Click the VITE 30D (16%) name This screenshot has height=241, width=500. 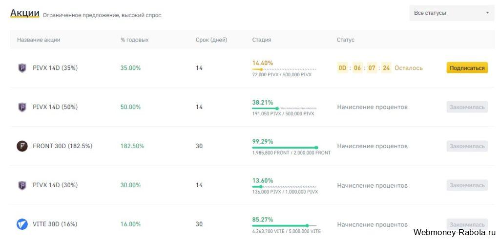55,224
